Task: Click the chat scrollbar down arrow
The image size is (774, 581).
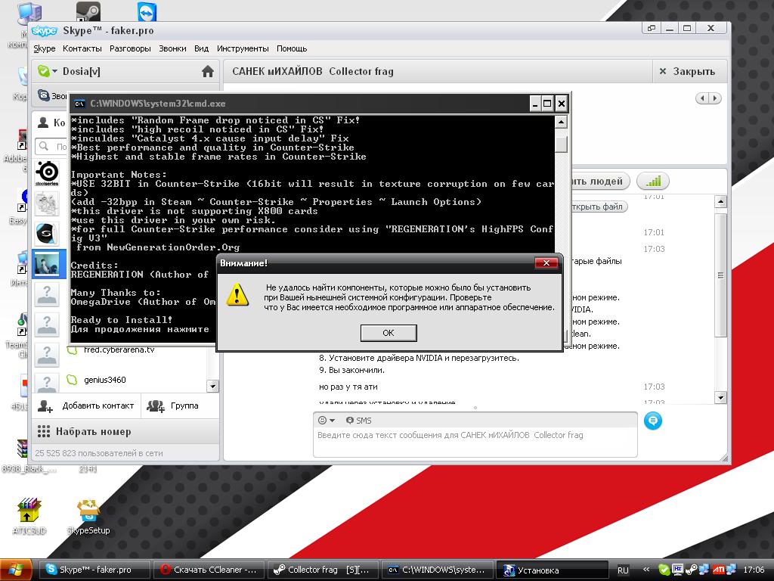Action: click(720, 397)
